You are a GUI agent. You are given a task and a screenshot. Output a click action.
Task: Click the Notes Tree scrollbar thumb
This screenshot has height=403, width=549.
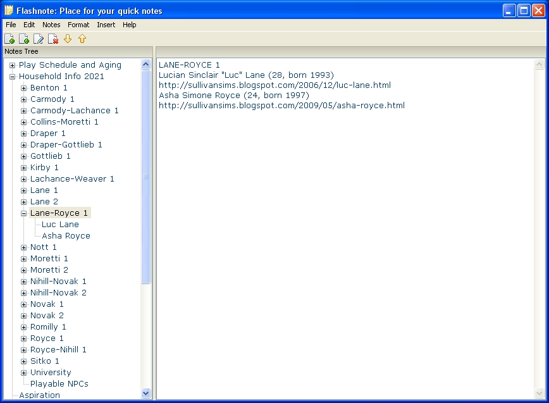point(146,177)
